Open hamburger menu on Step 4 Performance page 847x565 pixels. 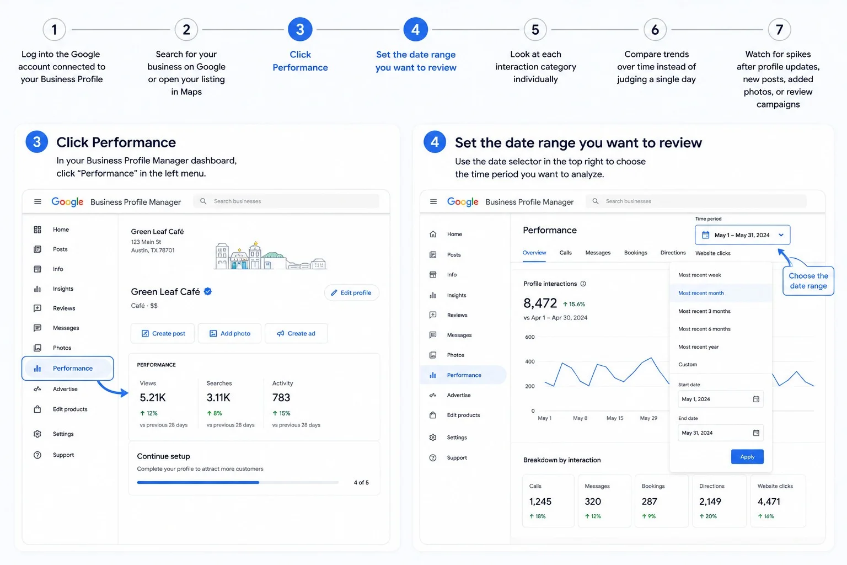[433, 202]
